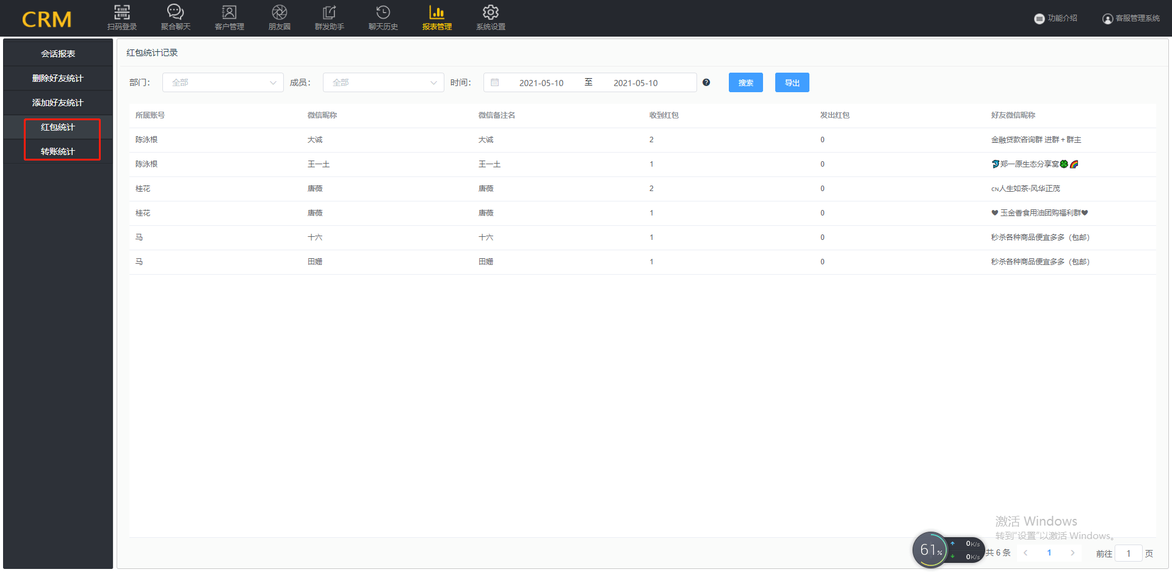Image resolution: width=1172 pixels, height=572 pixels.
Task: Click the 搜索 search button
Action: 746,82
